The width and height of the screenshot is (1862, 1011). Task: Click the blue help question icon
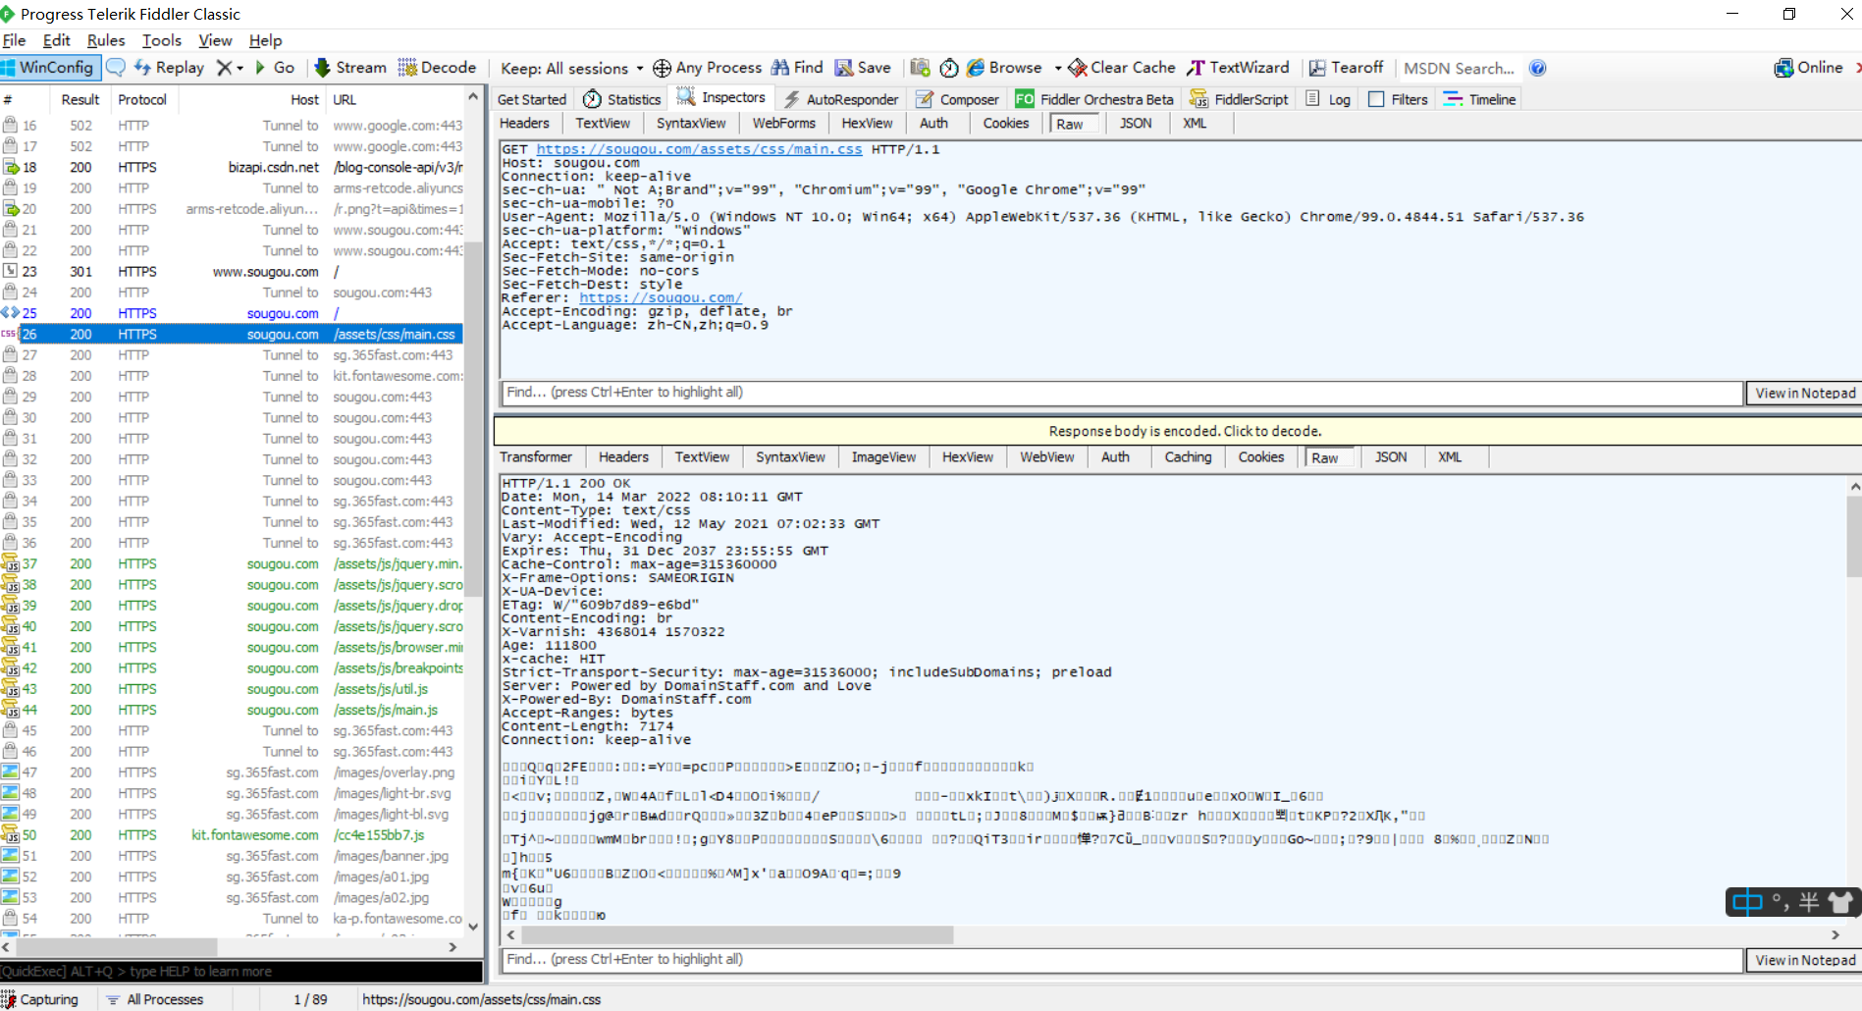1538,68
